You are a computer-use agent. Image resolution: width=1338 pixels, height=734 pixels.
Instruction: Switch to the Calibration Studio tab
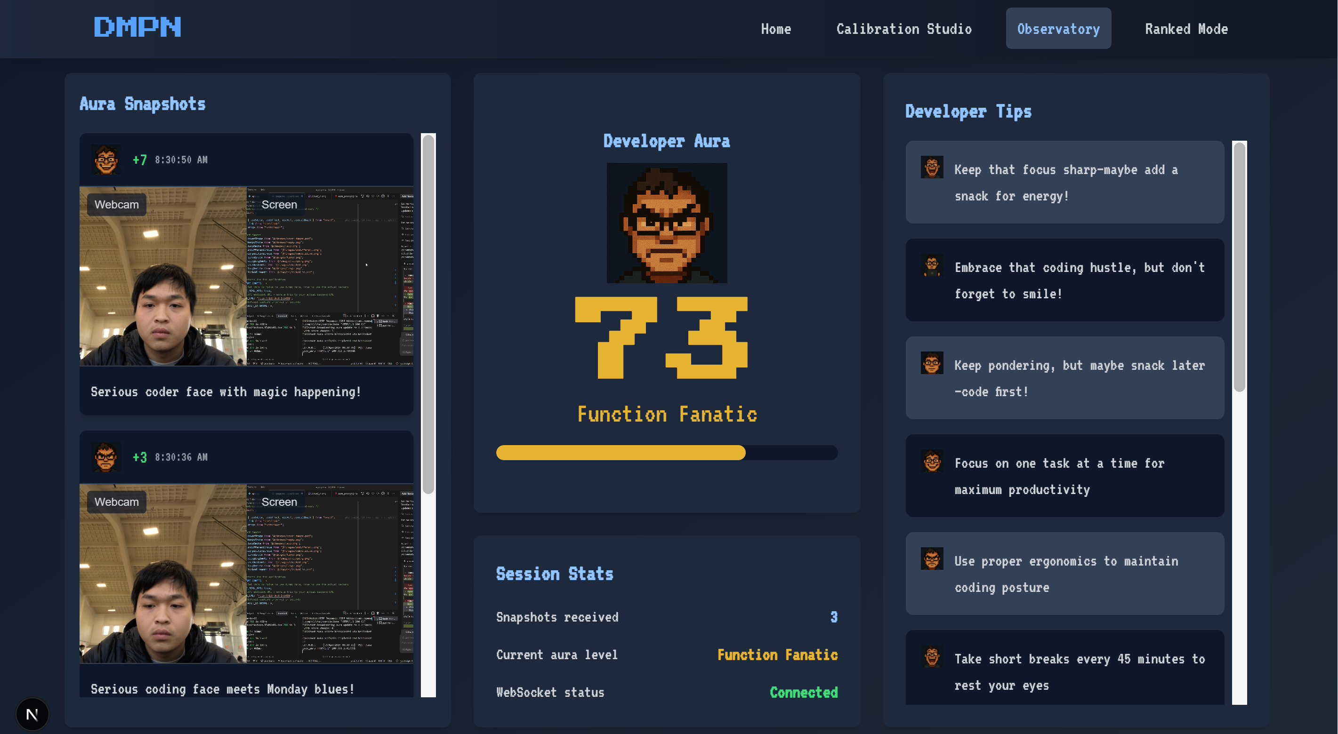(x=903, y=29)
